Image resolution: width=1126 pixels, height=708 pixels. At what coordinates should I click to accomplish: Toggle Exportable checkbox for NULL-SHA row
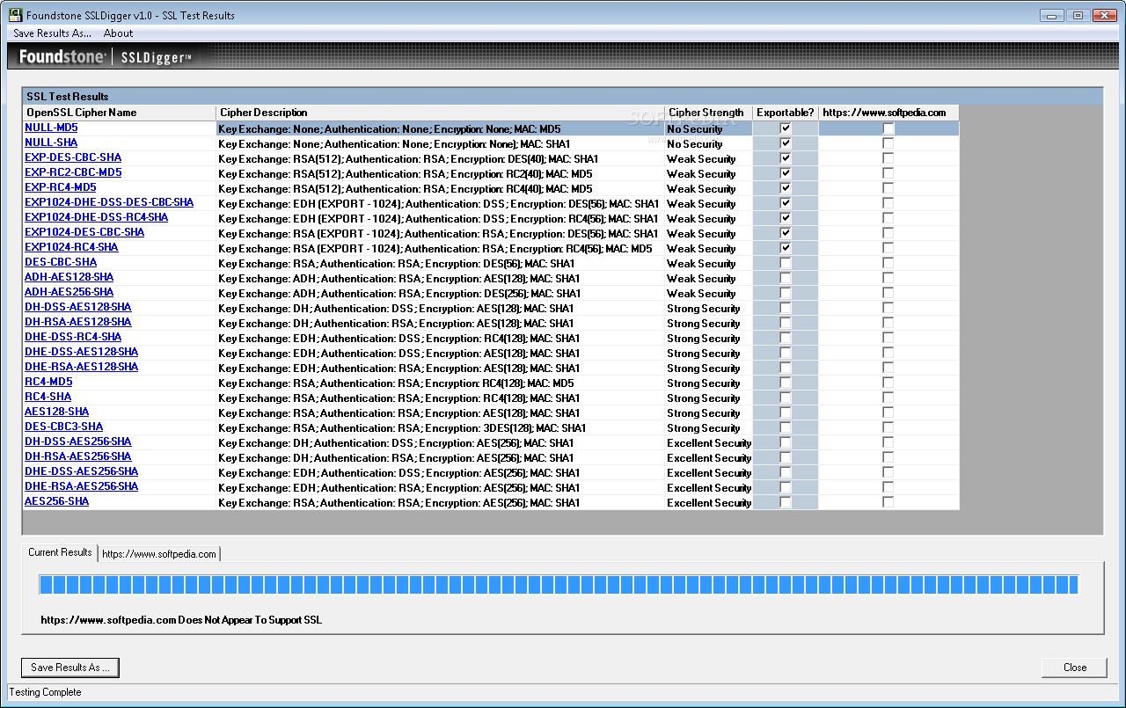[x=786, y=143]
